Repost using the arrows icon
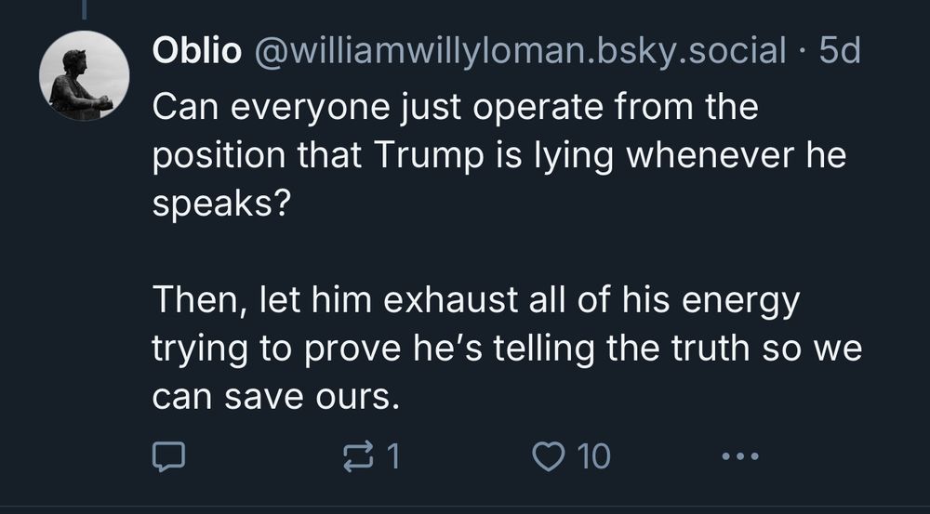 [356, 455]
